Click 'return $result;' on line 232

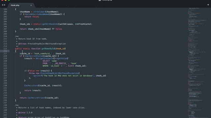pyautogui.click(x=33, y=90)
